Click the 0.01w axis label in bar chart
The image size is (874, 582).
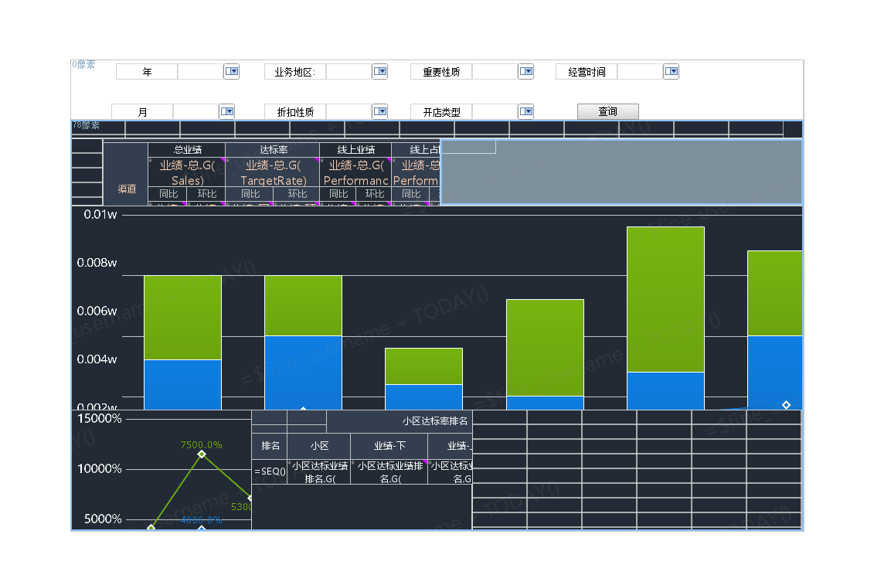[x=100, y=215]
